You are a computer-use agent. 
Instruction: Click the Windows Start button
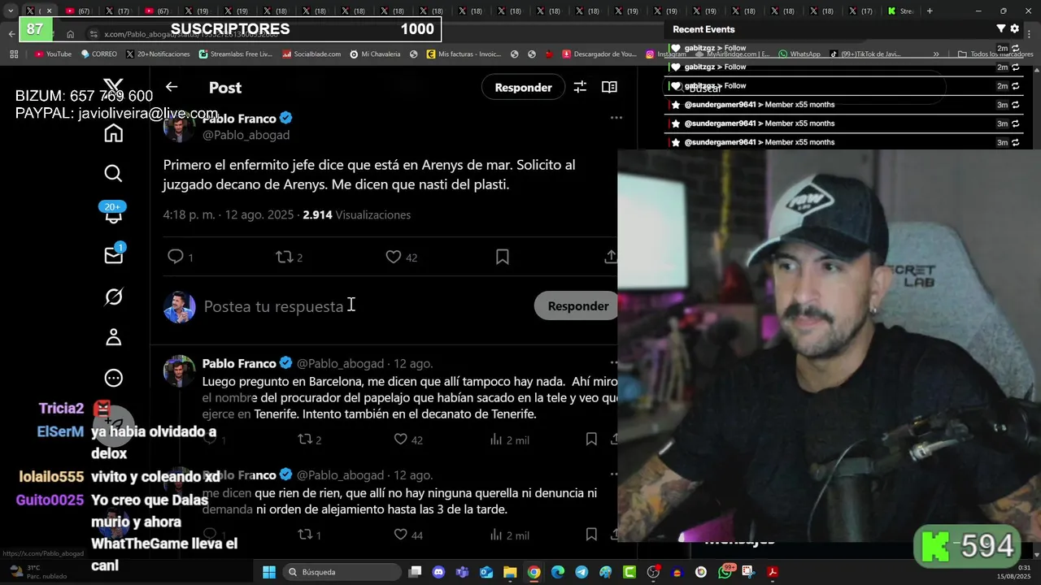tap(269, 572)
